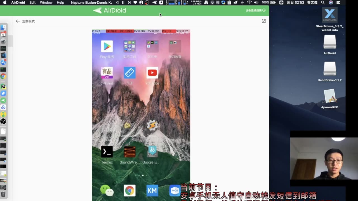Open Chrome in the phone dock
Viewport: 358px width, 201px height.
pos(129,190)
